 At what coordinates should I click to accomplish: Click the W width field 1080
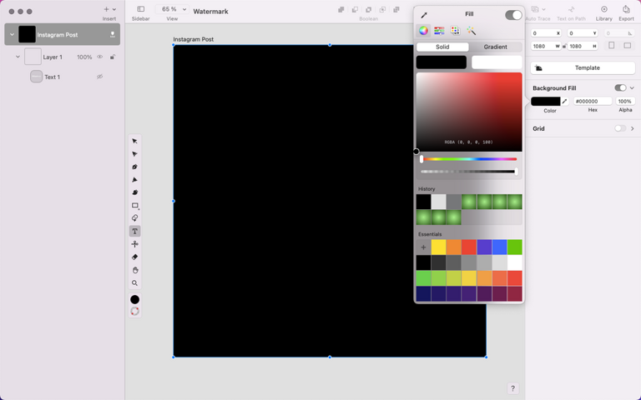coord(545,47)
